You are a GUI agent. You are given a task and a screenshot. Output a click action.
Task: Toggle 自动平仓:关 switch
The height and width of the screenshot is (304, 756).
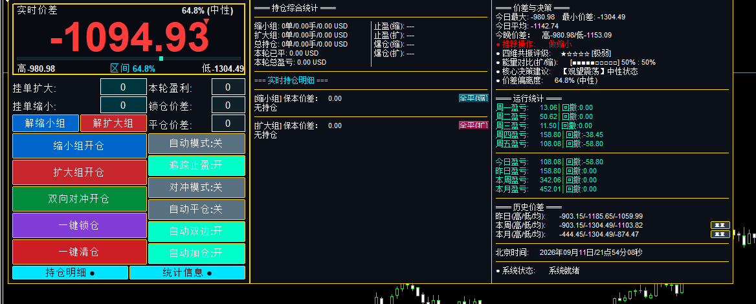[x=197, y=210]
